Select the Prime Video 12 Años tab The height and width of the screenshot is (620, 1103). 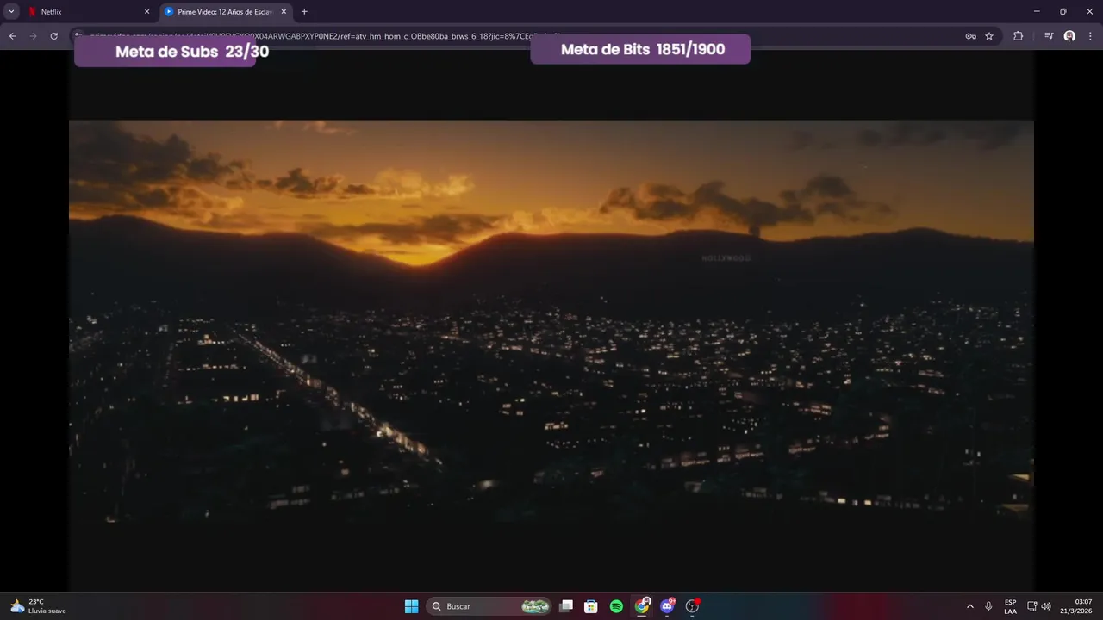pos(226,12)
